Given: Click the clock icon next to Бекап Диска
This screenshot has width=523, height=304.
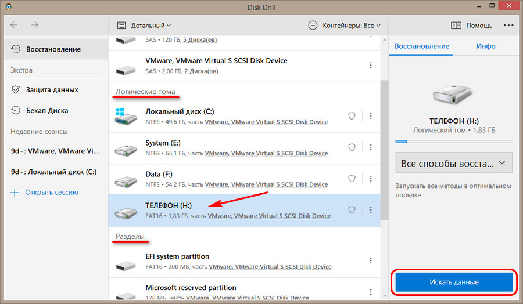Looking at the screenshot, I should [x=15, y=111].
